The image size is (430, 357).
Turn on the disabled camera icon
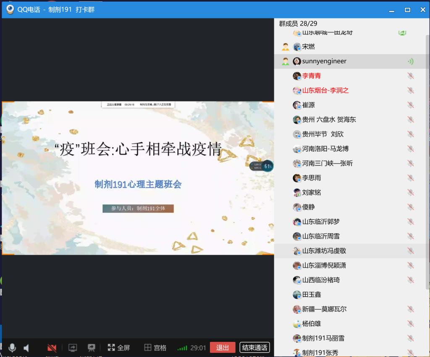[52, 348]
